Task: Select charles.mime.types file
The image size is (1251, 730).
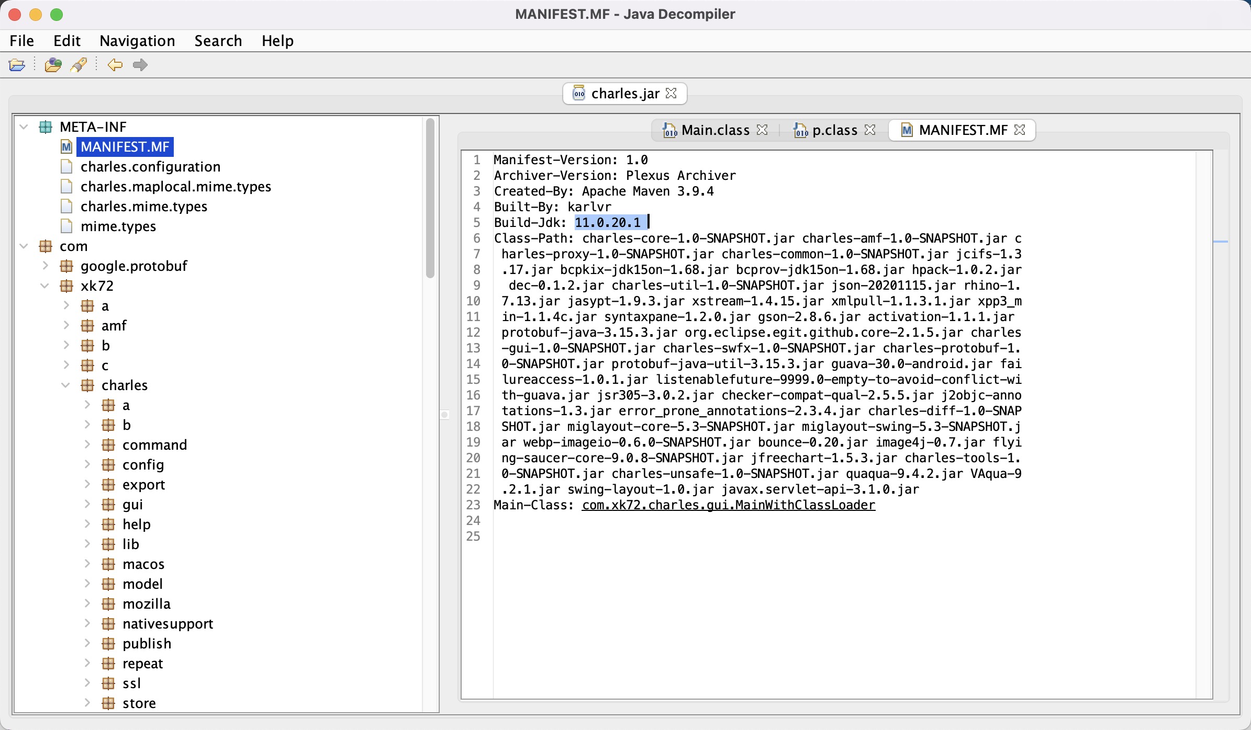Action: (144, 207)
